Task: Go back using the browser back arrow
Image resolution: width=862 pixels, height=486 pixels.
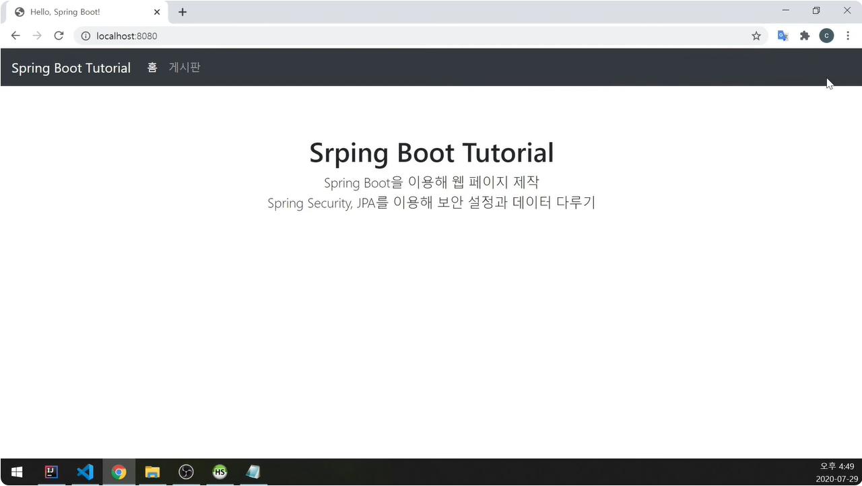Action: (x=15, y=36)
